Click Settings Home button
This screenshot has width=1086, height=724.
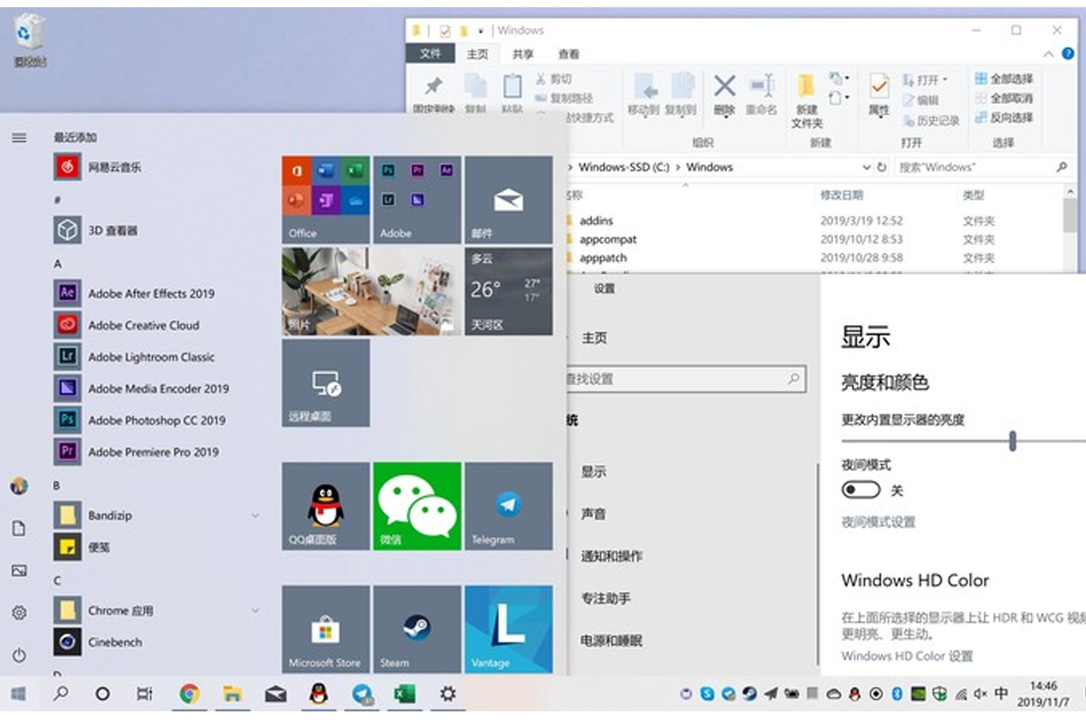pyautogui.click(x=594, y=338)
